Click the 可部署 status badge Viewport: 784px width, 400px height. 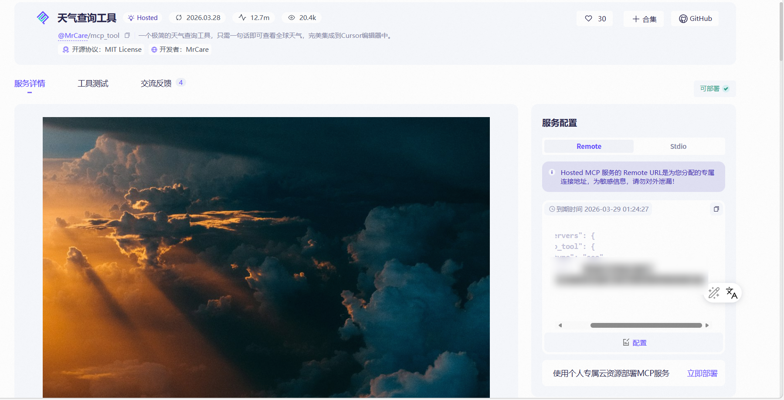click(x=715, y=88)
